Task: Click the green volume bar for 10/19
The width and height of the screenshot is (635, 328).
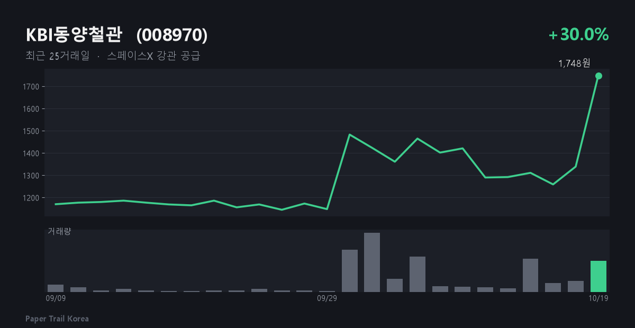Action: [x=598, y=276]
